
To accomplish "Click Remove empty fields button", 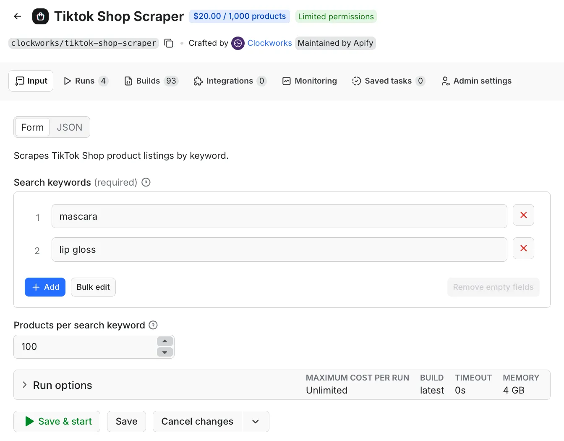I will pyautogui.click(x=493, y=287).
